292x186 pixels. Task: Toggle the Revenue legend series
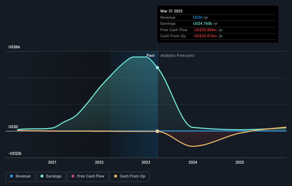pyautogui.click(x=20, y=176)
